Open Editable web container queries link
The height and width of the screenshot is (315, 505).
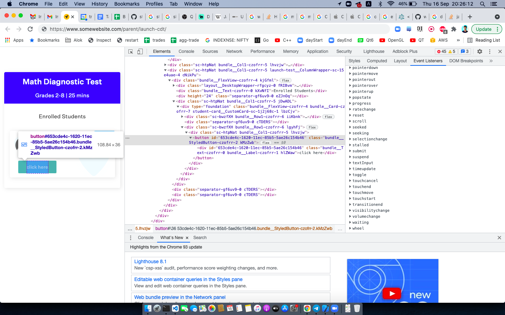(x=188, y=279)
